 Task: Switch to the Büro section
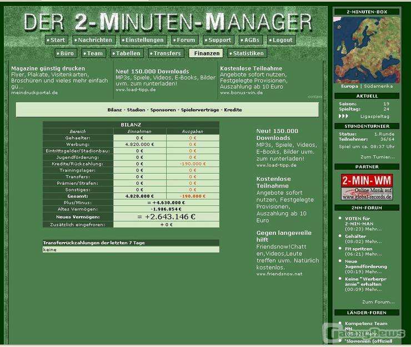(x=66, y=53)
